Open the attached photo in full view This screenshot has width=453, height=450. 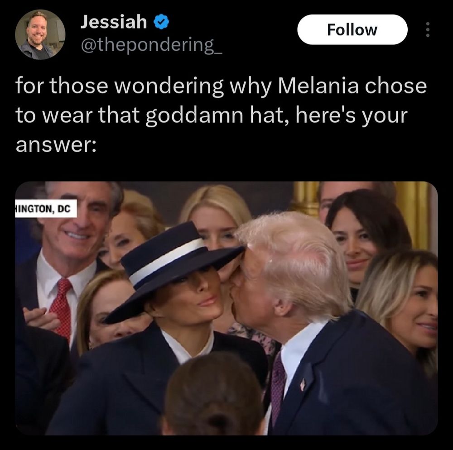click(226, 308)
